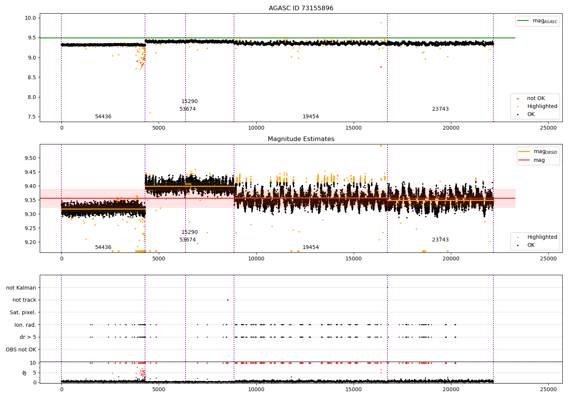Click the red mag legend line sample
This screenshot has height=398, width=568.
pos(524,160)
